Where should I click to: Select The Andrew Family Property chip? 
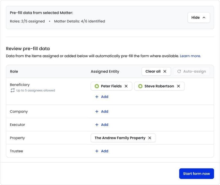click(x=120, y=138)
